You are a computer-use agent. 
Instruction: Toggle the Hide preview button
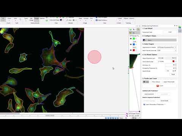(x=146, y=82)
